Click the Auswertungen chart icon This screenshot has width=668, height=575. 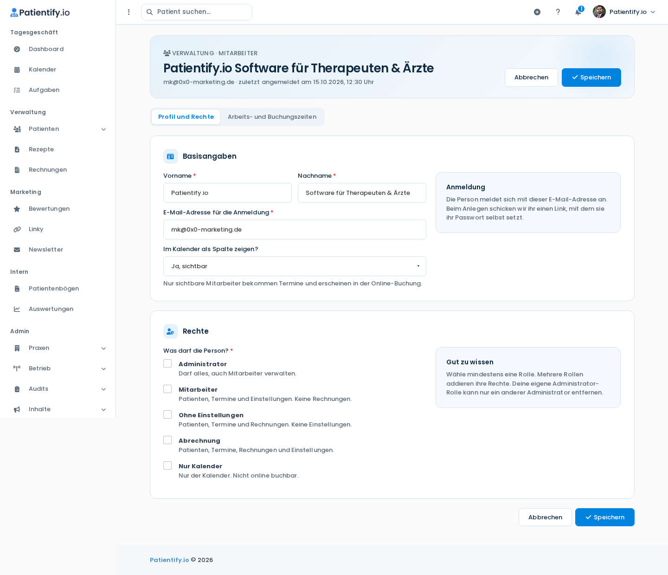click(x=17, y=309)
